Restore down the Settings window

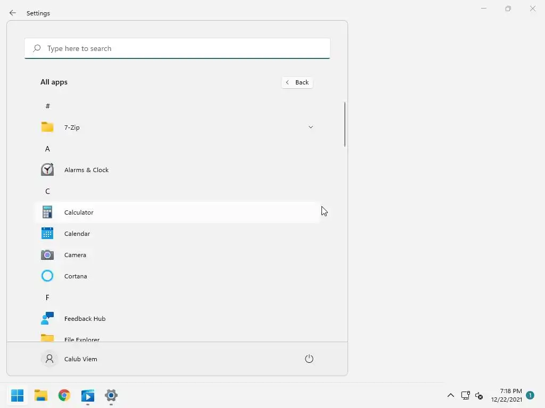click(x=508, y=8)
